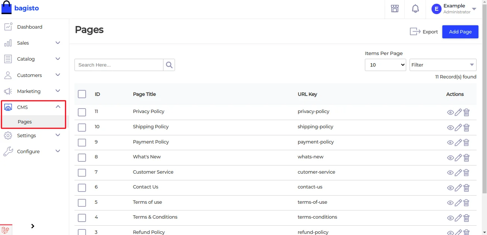Click the Search Here input field
Screen dimensions: 487x235
pyautogui.click(x=119, y=65)
